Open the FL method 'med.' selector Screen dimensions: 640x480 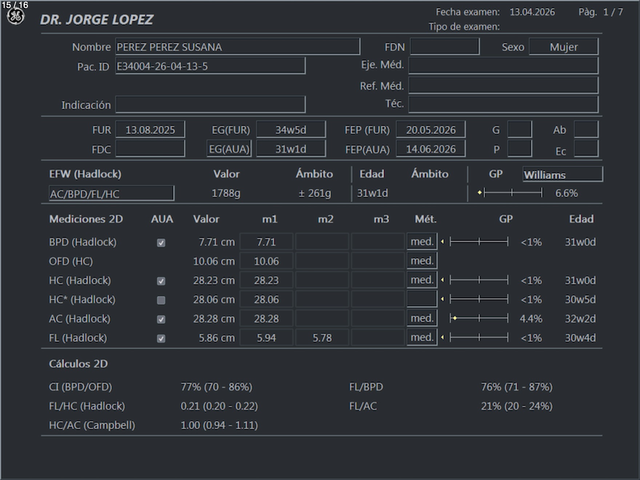click(x=422, y=337)
